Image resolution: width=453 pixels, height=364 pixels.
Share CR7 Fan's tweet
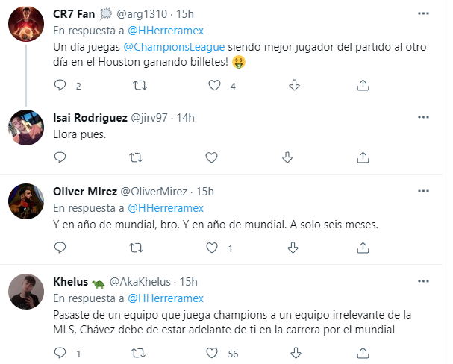[363, 86]
